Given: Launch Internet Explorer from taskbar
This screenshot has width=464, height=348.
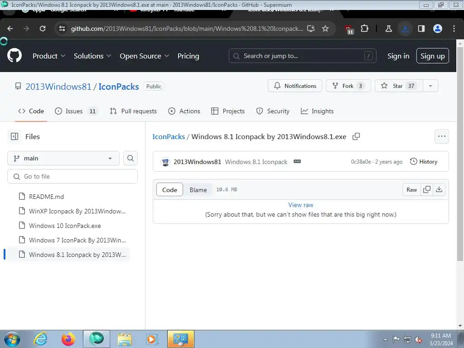Looking at the screenshot, I should coord(40,339).
